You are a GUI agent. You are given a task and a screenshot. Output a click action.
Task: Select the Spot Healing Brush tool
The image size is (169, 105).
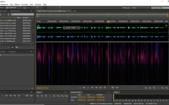(60, 8)
